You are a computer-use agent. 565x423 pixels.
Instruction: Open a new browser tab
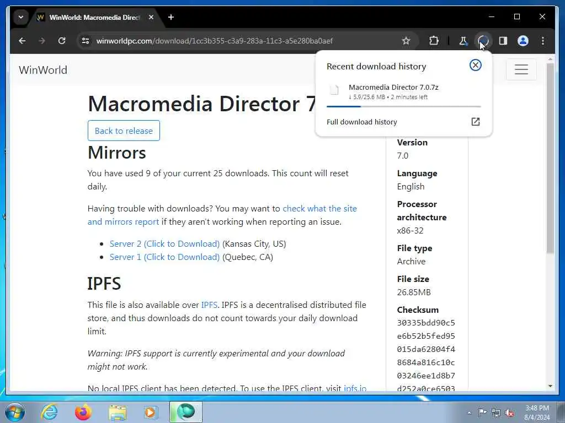(171, 17)
